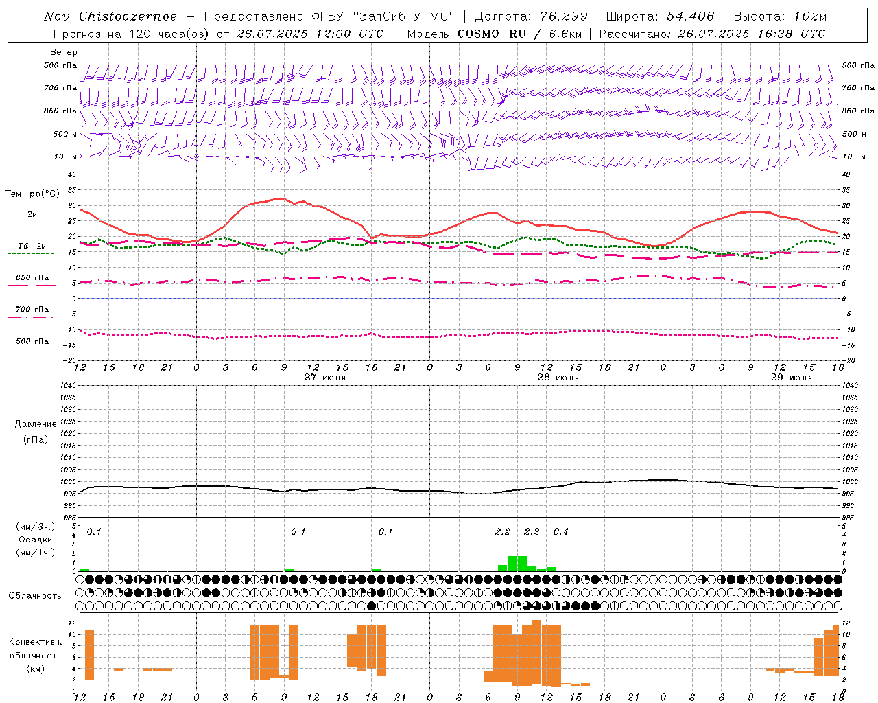878x703 pixels.
Task: Click the dotted line sample under temperature '500 гПа' legend
Action: [31, 349]
